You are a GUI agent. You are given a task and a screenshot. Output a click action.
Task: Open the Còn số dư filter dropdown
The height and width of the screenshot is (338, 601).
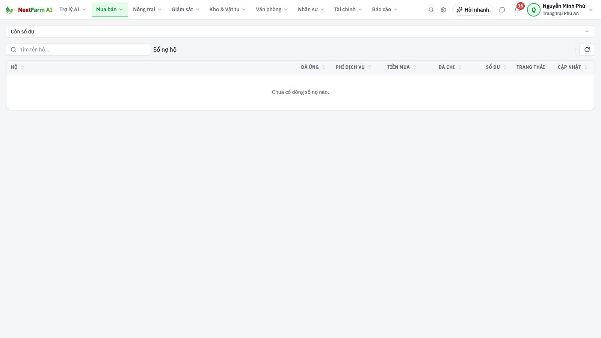[300, 32]
